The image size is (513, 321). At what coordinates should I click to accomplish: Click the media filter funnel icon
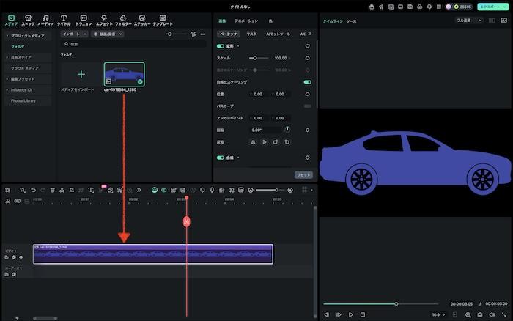193,34
